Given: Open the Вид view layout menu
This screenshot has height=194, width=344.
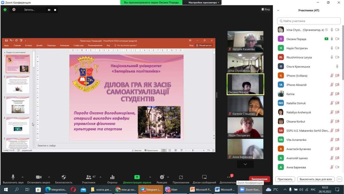Looking at the screenshot, I should coord(266,9).
